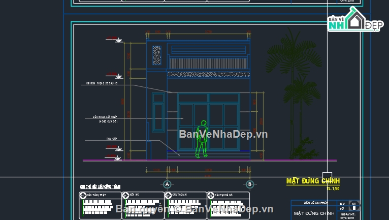Select the CẤU TẠO SÊ NÔ legend title

pos(223,195)
